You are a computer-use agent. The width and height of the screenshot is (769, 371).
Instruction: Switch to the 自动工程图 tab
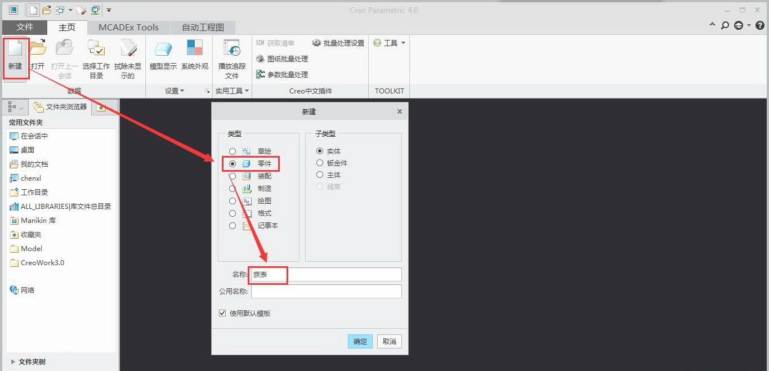pyautogui.click(x=203, y=27)
